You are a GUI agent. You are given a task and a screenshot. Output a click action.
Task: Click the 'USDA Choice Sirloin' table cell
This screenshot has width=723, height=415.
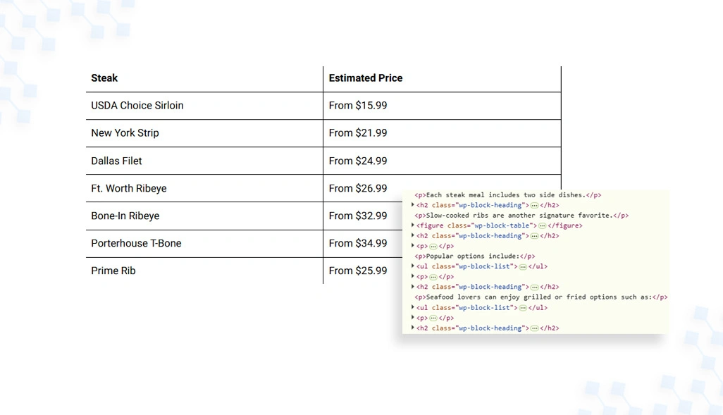(204, 106)
